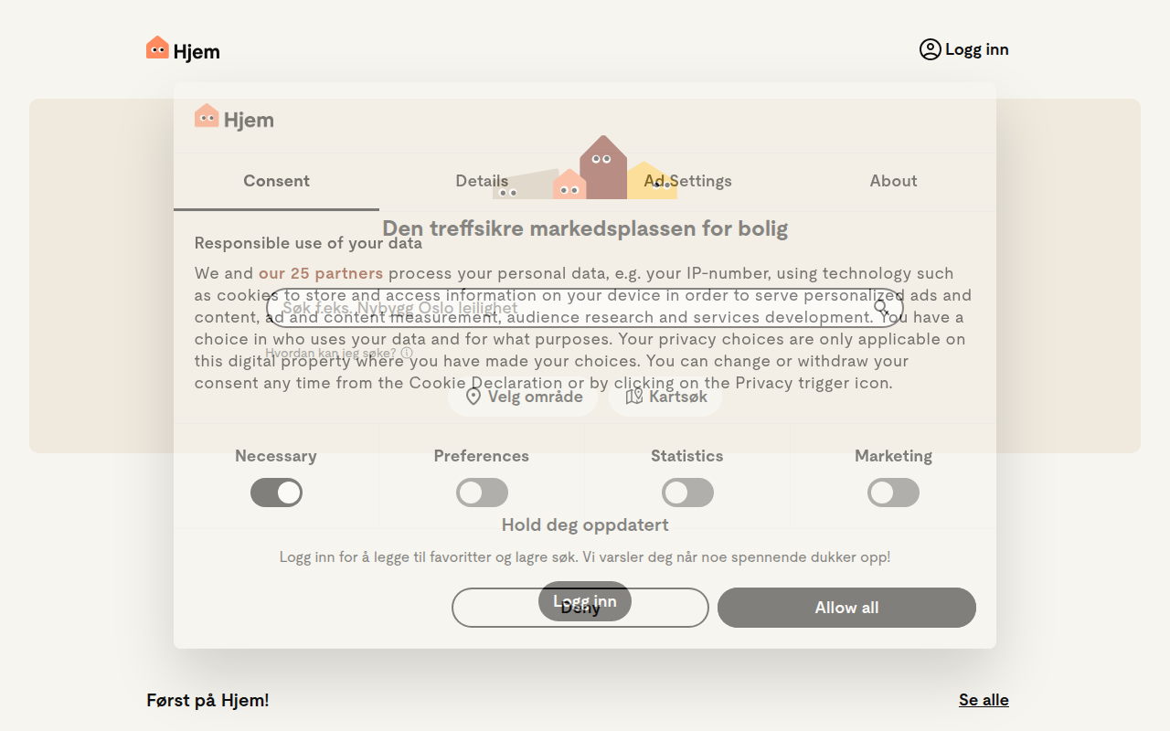Image resolution: width=1170 pixels, height=731 pixels.
Task: Click the info icon next to Hvordan kan jeg søke?
Action: coord(407,353)
